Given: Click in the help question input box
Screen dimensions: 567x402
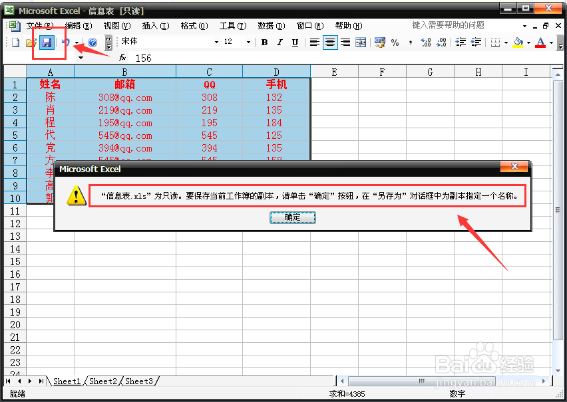Looking at the screenshot, I should pos(465,25).
